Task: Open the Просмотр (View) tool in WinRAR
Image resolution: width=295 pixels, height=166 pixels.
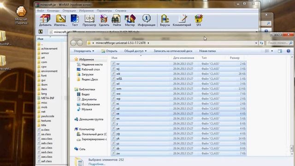Action: point(89,20)
